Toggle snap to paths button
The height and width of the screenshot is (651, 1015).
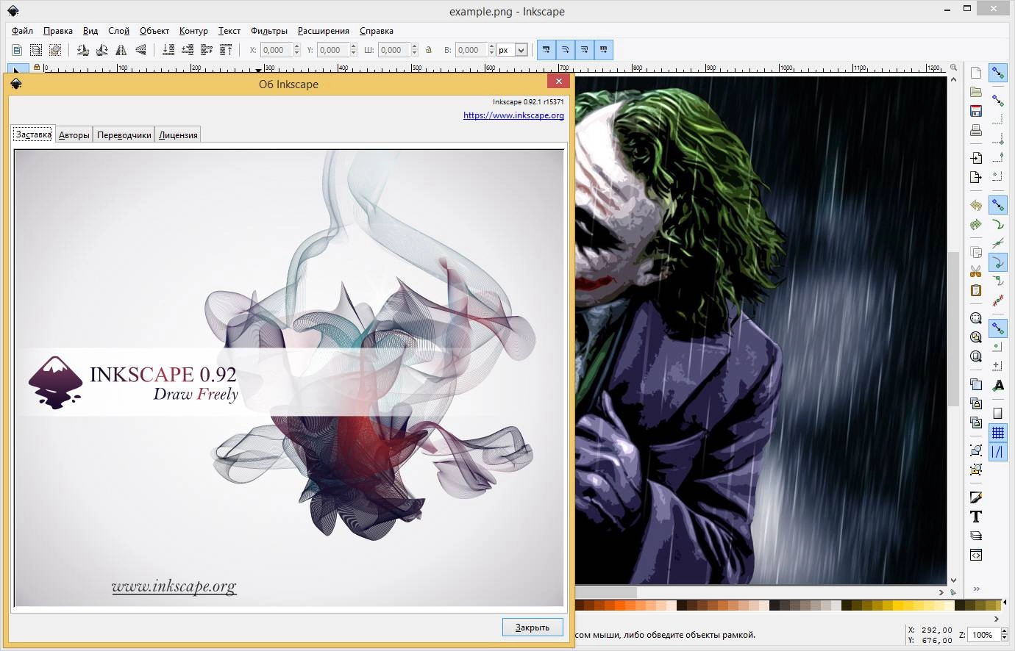(x=998, y=224)
